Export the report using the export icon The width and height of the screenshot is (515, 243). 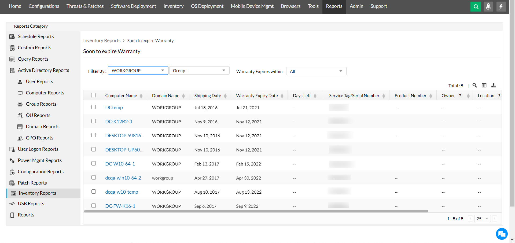pyautogui.click(x=494, y=85)
